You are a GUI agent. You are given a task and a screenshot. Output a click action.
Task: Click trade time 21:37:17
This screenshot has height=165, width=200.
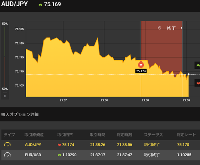(98, 155)
